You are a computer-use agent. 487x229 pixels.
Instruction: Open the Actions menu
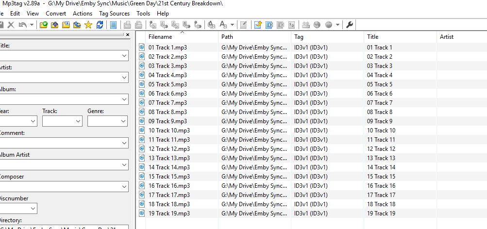click(83, 14)
